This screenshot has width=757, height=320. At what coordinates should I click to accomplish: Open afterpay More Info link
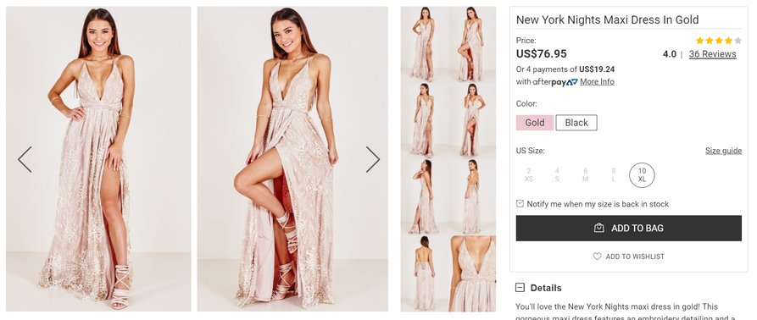[x=597, y=82]
